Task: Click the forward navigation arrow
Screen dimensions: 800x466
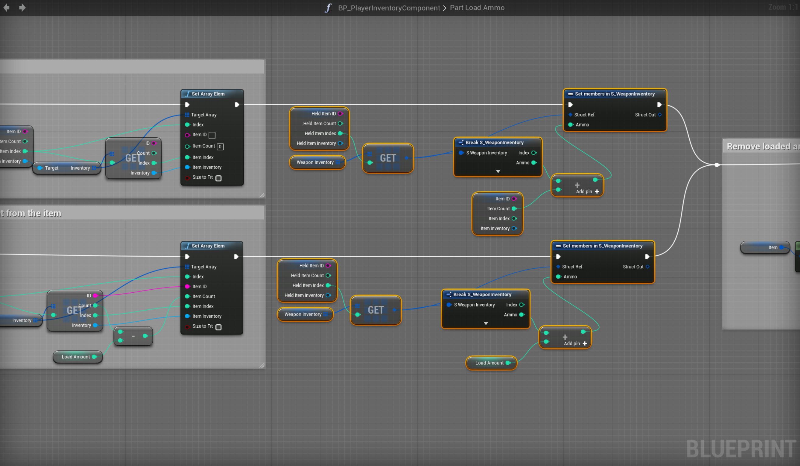Action: point(22,8)
